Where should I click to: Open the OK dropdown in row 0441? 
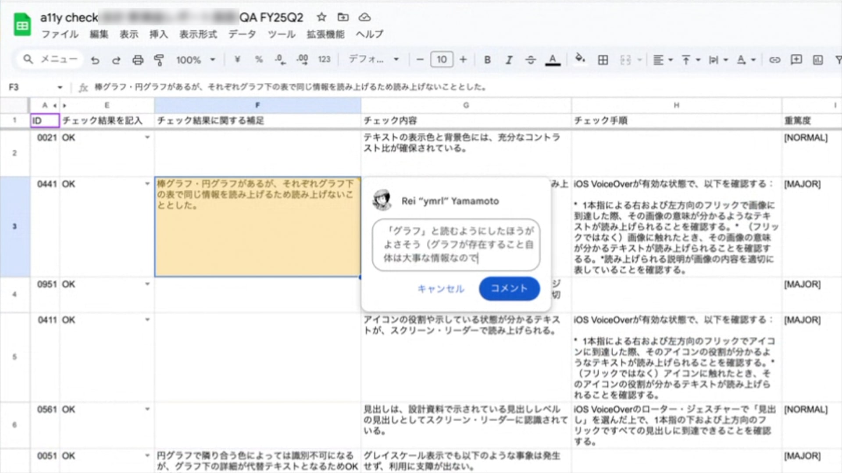[x=147, y=184]
